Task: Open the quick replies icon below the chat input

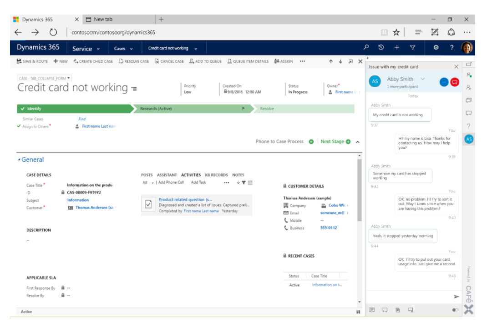Action: (372, 310)
